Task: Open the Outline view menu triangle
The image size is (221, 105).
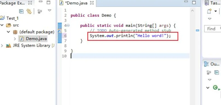Action: [210, 80]
